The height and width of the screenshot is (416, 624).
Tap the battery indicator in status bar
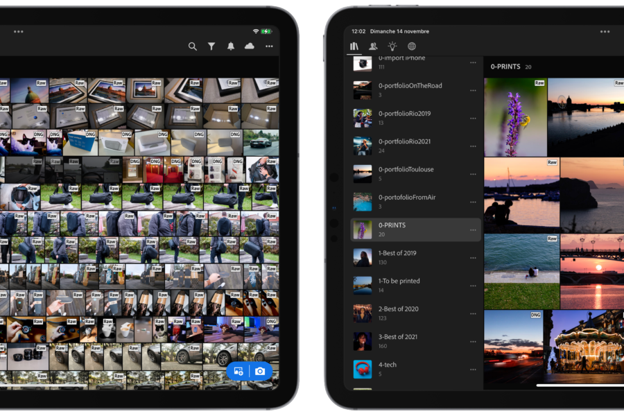coord(266,31)
